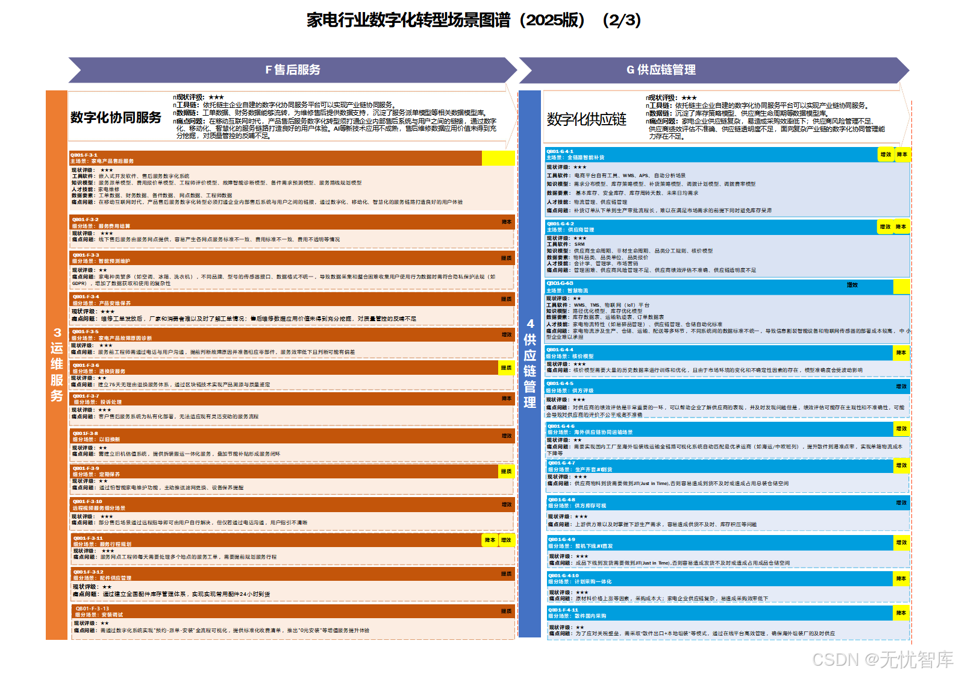Click scene header QB01-F-3-4 产品安维保养

[292, 299]
